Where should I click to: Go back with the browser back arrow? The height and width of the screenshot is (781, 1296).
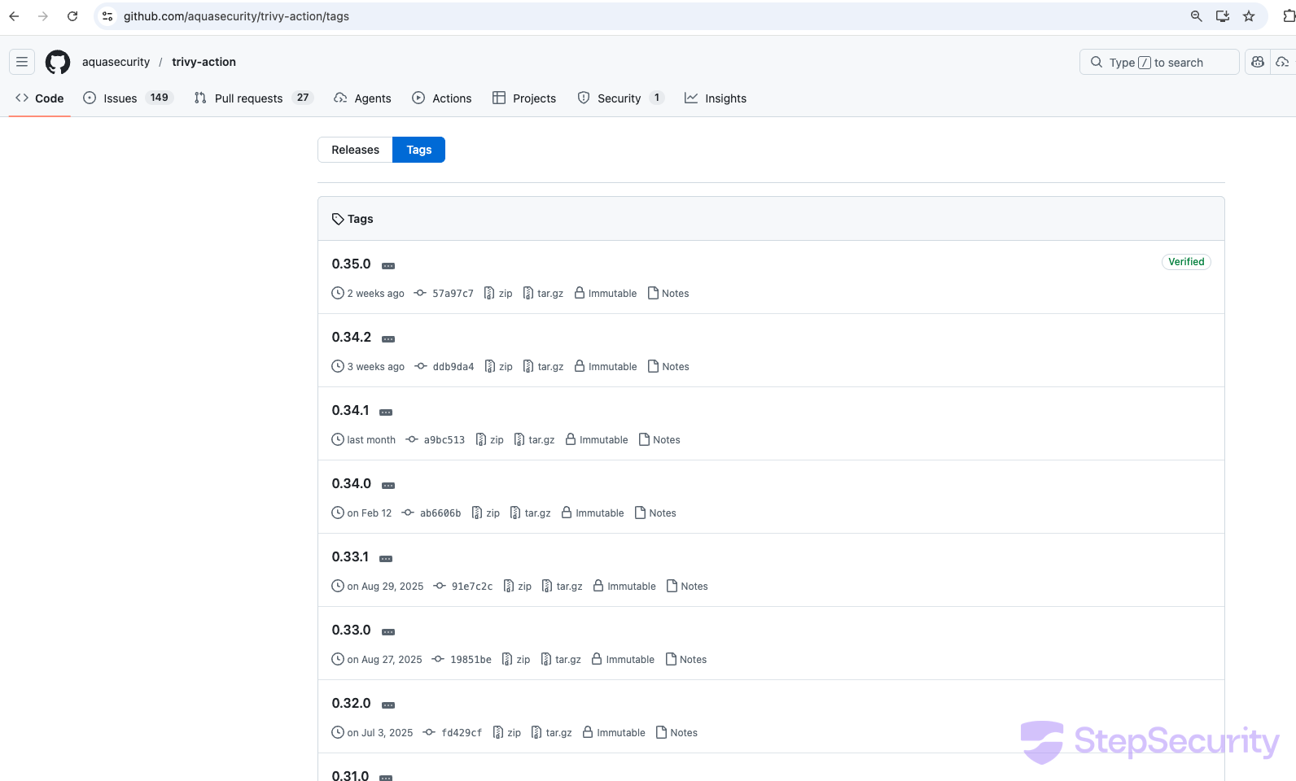[x=14, y=16]
